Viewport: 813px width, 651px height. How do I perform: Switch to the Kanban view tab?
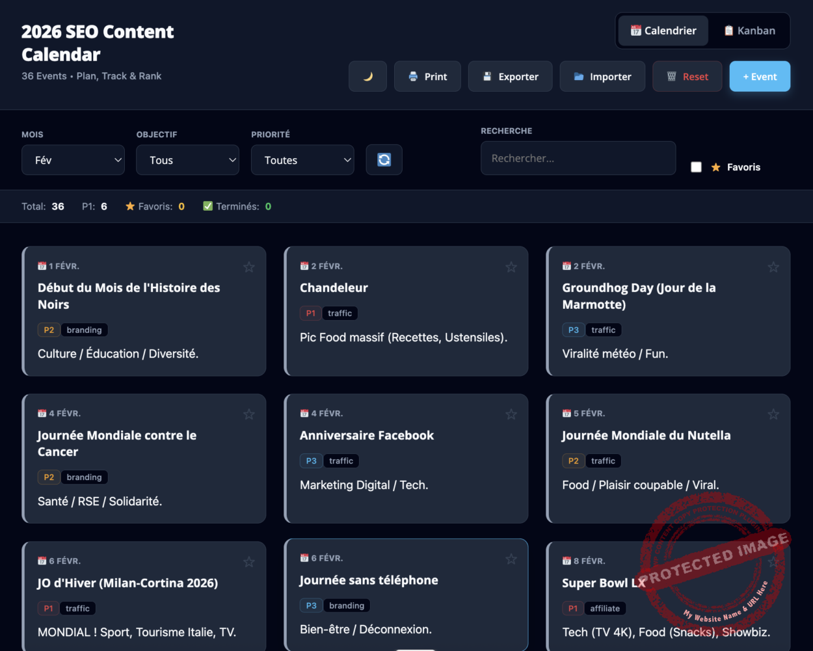(749, 30)
